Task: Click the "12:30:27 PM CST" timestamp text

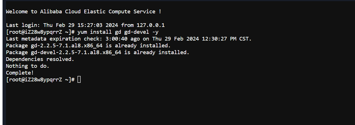Action: [228, 39]
